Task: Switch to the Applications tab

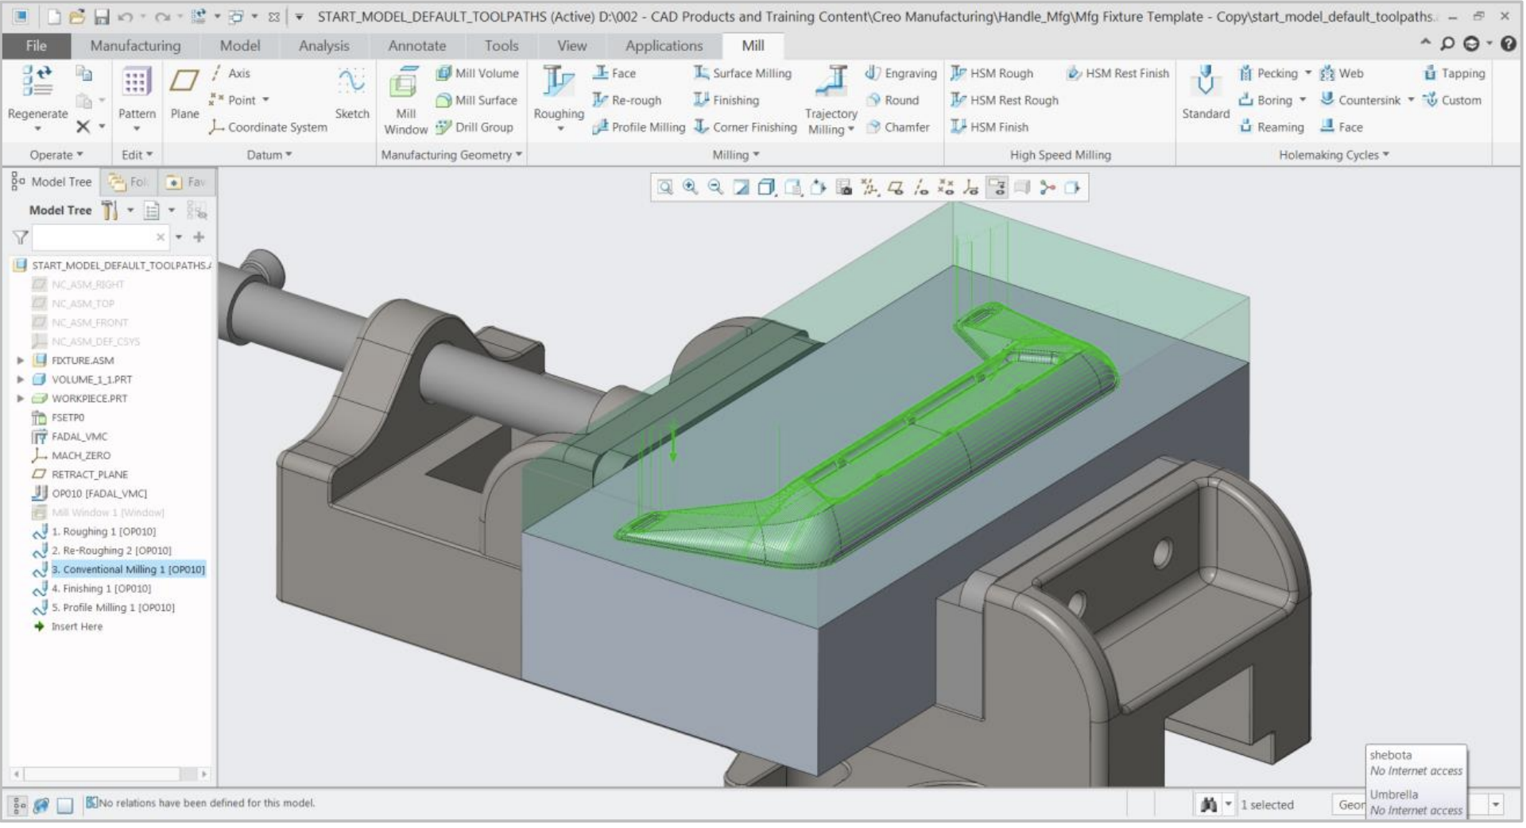Action: pos(664,46)
